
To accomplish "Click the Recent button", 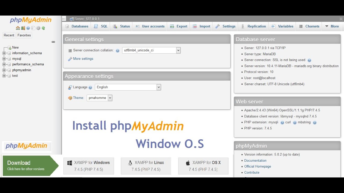I will 9,35.
